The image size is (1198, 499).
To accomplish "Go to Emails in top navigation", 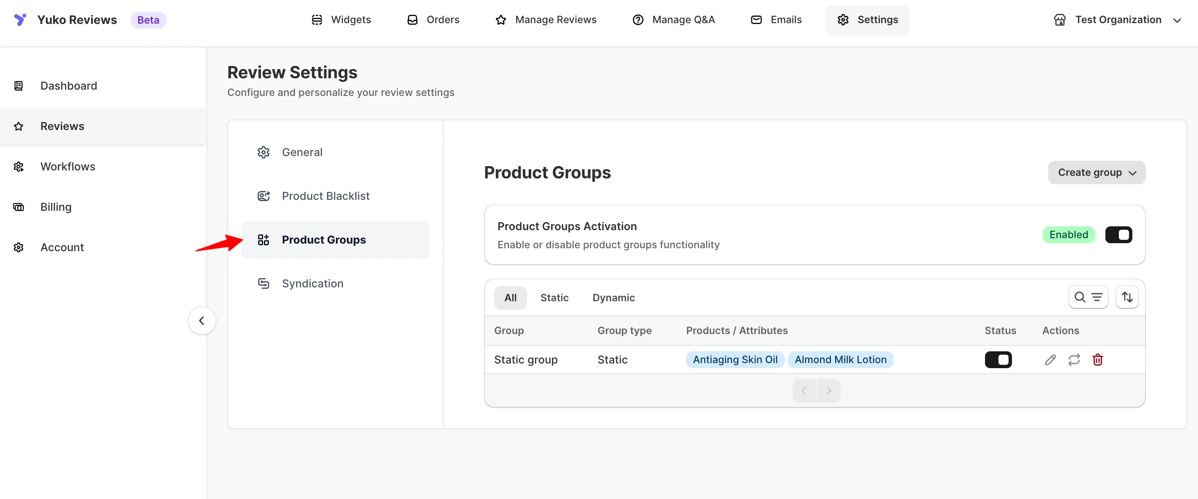I will click(776, 19).
